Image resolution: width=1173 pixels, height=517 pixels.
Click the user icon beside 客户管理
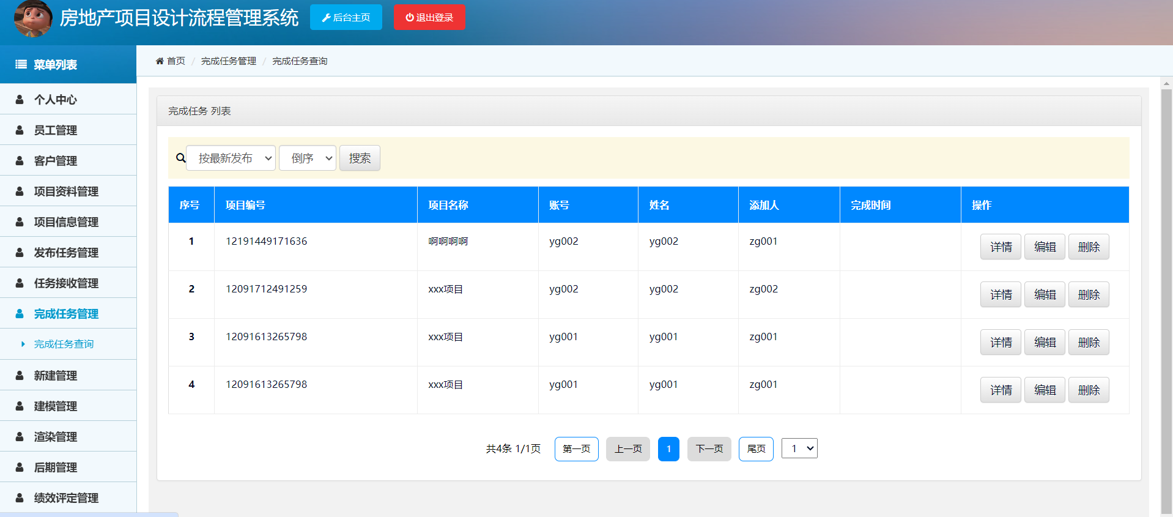[x=20, y=160]
